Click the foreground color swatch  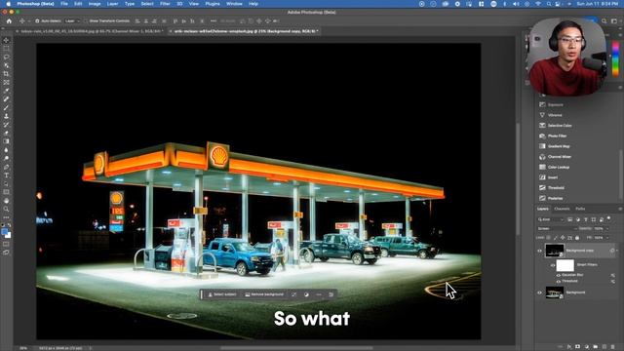[4, 232]
